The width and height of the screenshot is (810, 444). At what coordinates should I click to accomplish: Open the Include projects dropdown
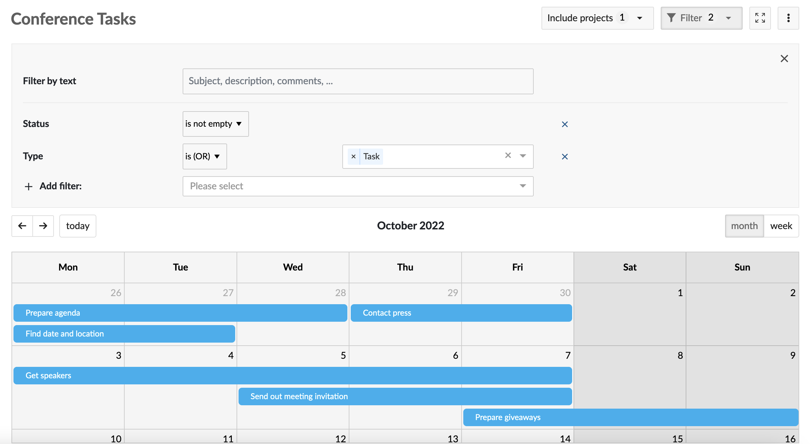click(x=597, y=18)
